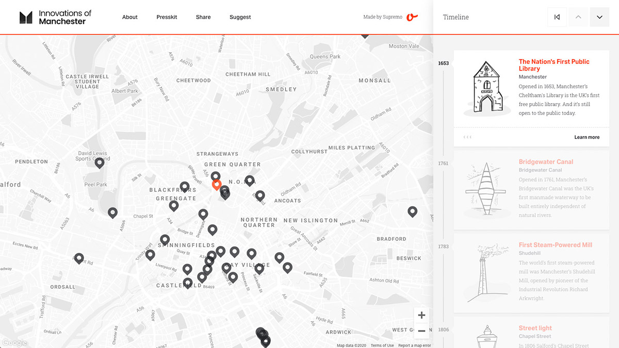Image resolution: width=619 pixels, height=348 pixels.
Task: Click the Google logo on the map
Action: tap(14, 343)
